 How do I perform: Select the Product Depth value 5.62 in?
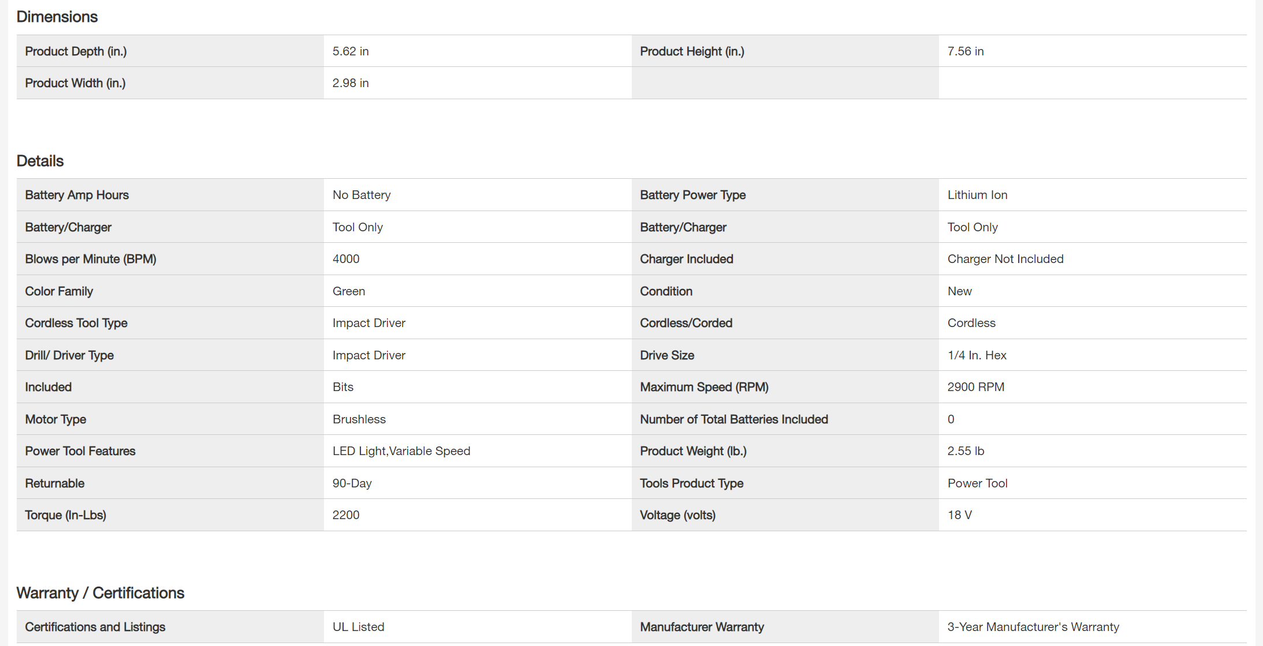[x=351, y=51]
